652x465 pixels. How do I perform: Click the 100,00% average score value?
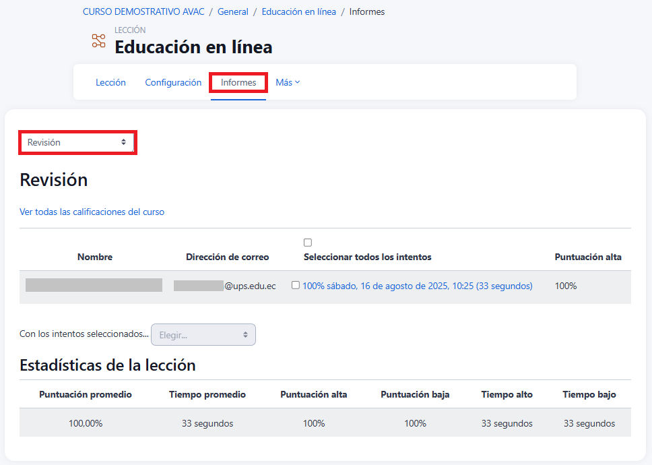click(86, 423)
